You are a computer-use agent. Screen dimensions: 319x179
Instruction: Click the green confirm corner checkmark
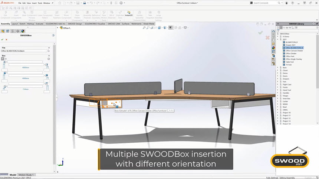click(x=260, y=33)
